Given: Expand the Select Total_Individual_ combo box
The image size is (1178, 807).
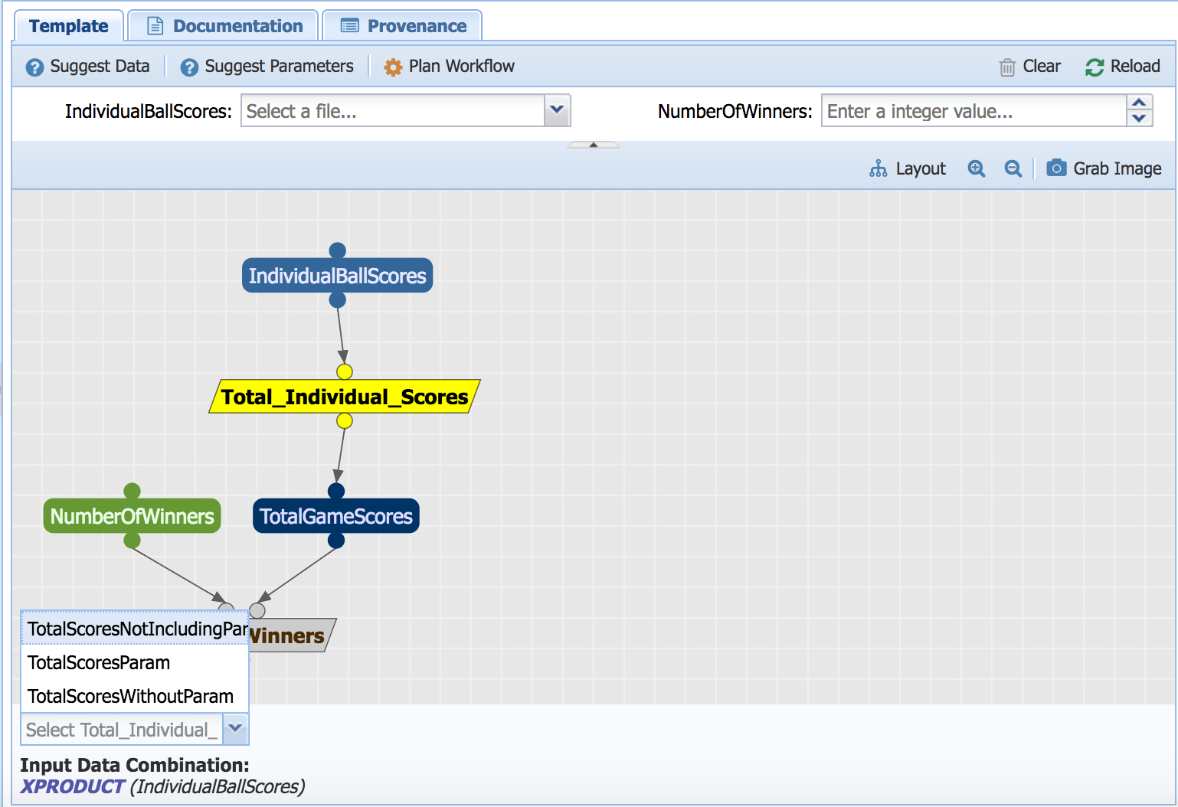Looking at the screenshot, I should click(235, 729).
